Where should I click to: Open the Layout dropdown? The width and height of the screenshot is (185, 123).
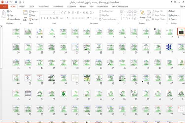point(33,11)
